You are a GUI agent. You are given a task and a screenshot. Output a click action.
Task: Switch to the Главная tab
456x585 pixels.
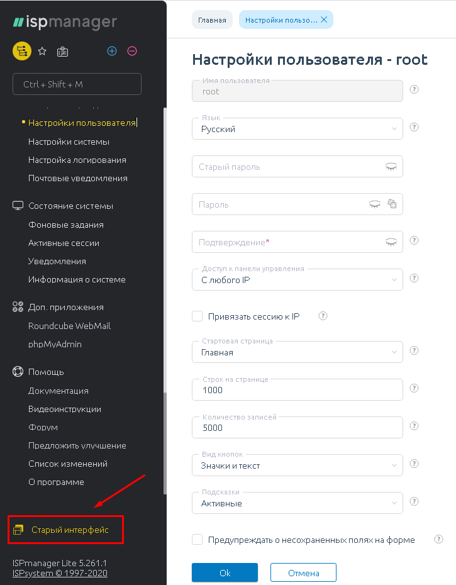click(x=212, y=19)
